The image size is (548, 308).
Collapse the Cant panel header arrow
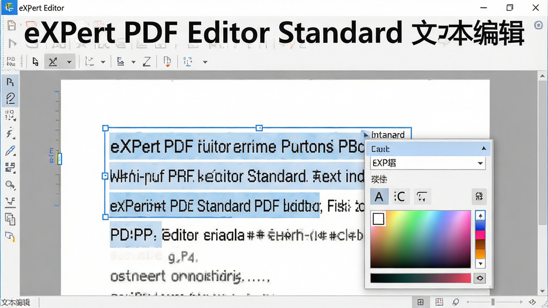484,149
